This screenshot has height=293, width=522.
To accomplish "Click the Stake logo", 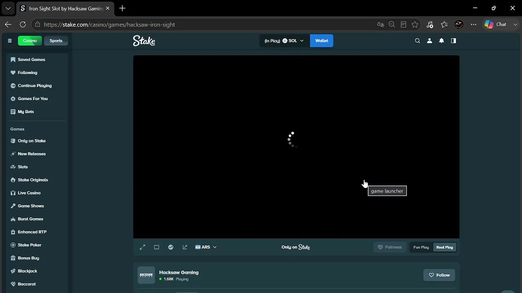I will coord(144,41).
